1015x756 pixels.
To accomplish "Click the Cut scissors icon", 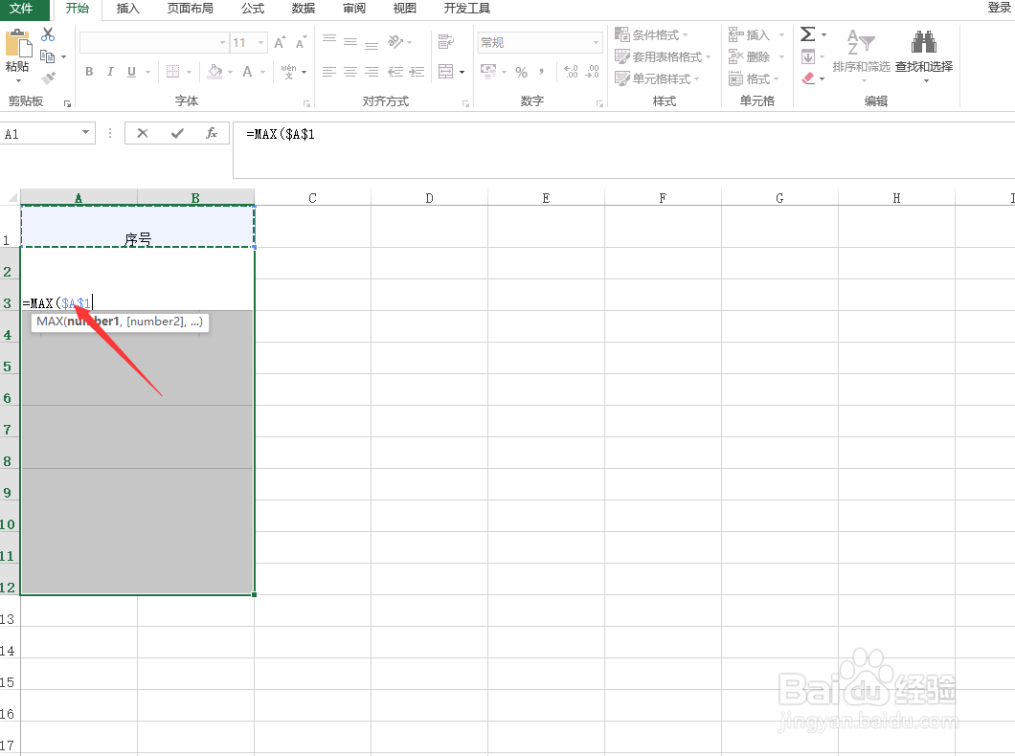I will (48, 34).
